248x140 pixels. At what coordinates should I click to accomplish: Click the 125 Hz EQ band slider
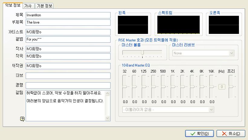click(144, 86)
